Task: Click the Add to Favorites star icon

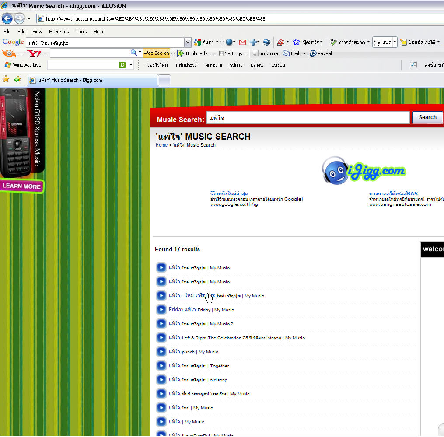Action: (18, 79)
